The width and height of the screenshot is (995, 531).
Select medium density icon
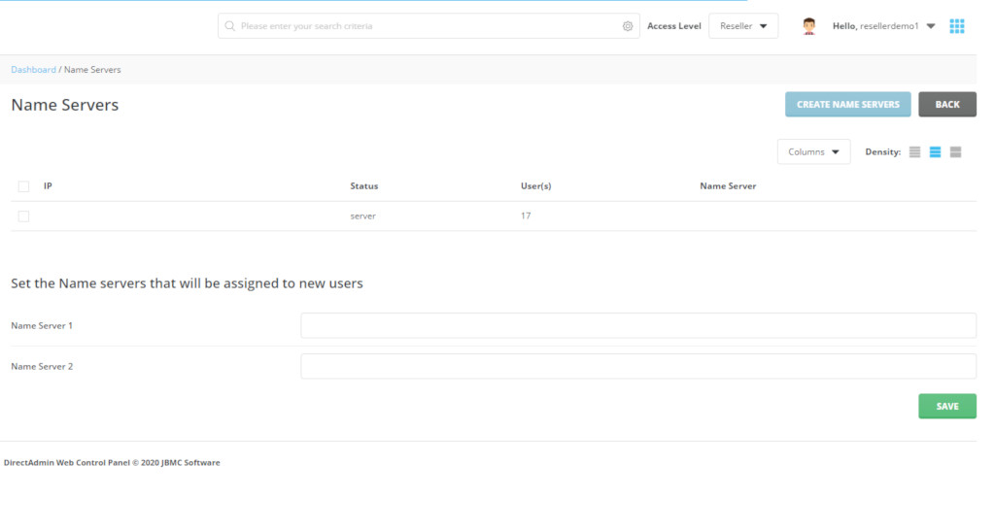tap(936, 152)
